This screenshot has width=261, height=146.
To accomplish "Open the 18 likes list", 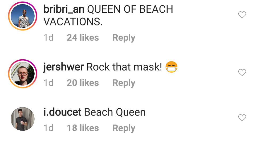I will [83, 128].
